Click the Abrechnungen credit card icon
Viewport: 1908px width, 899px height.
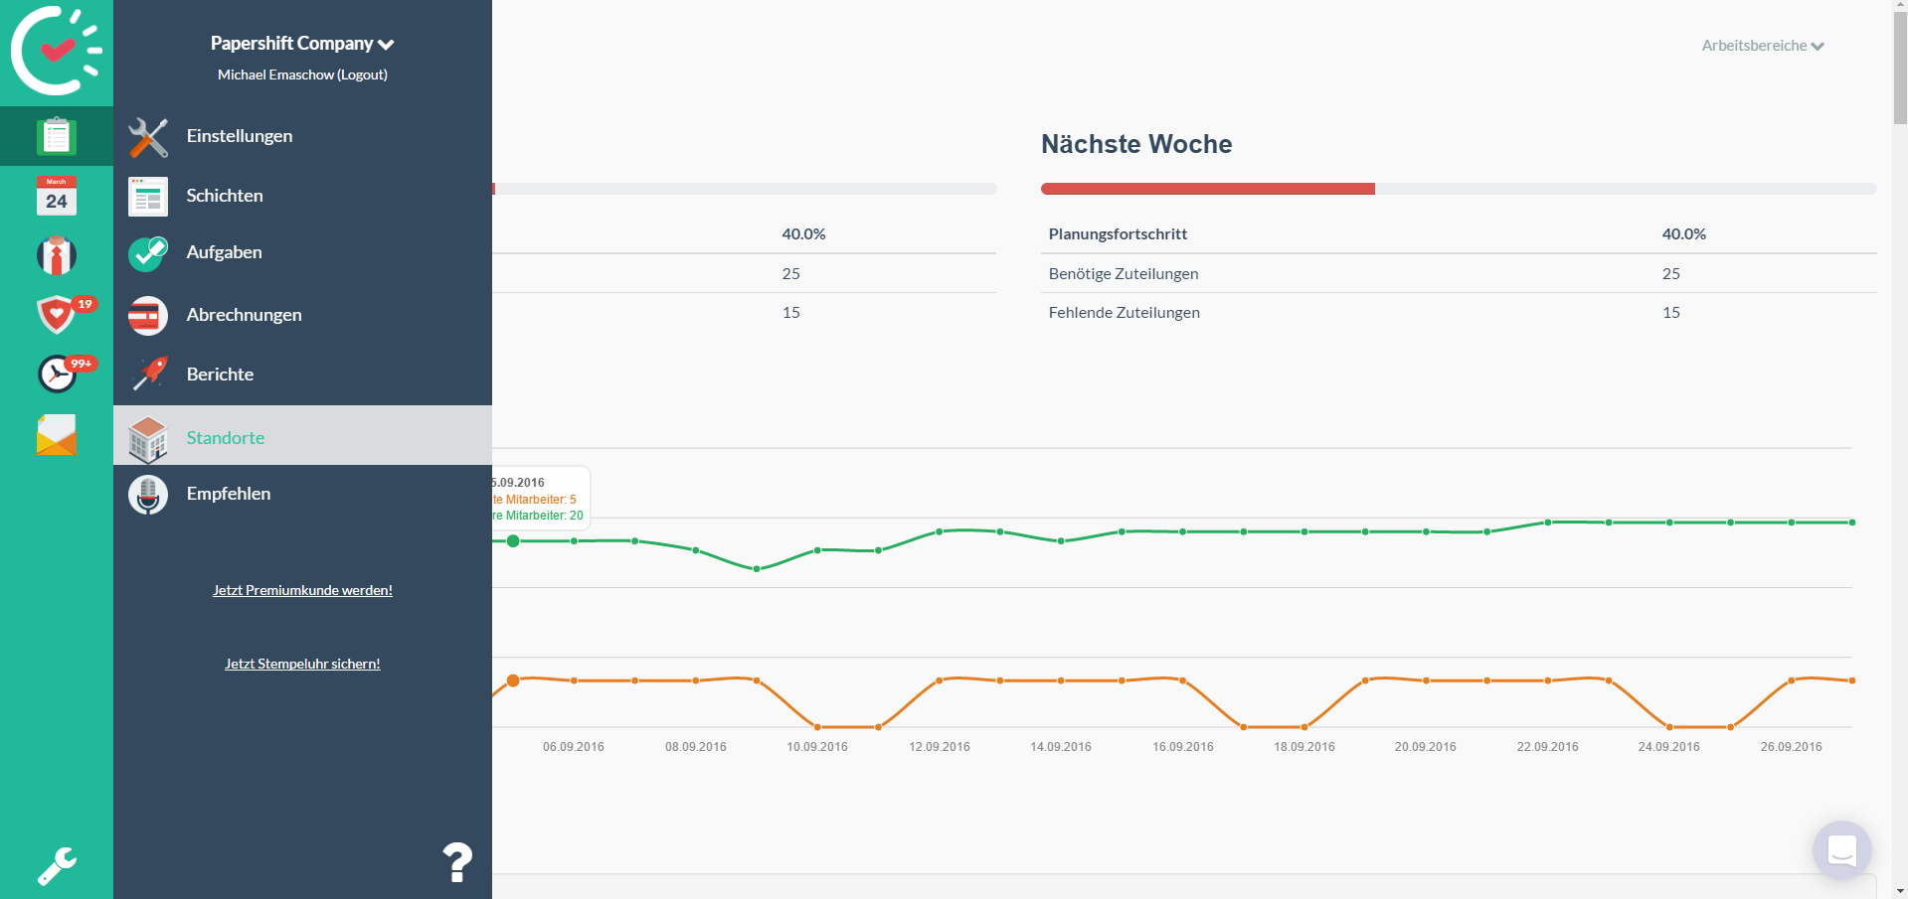click(x=148, y=316)
